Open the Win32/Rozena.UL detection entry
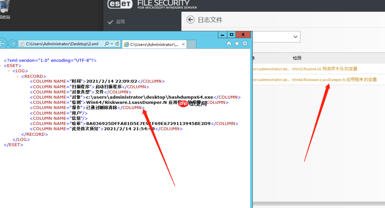This screenshot has width=385, height=208. tap(325, 69)
